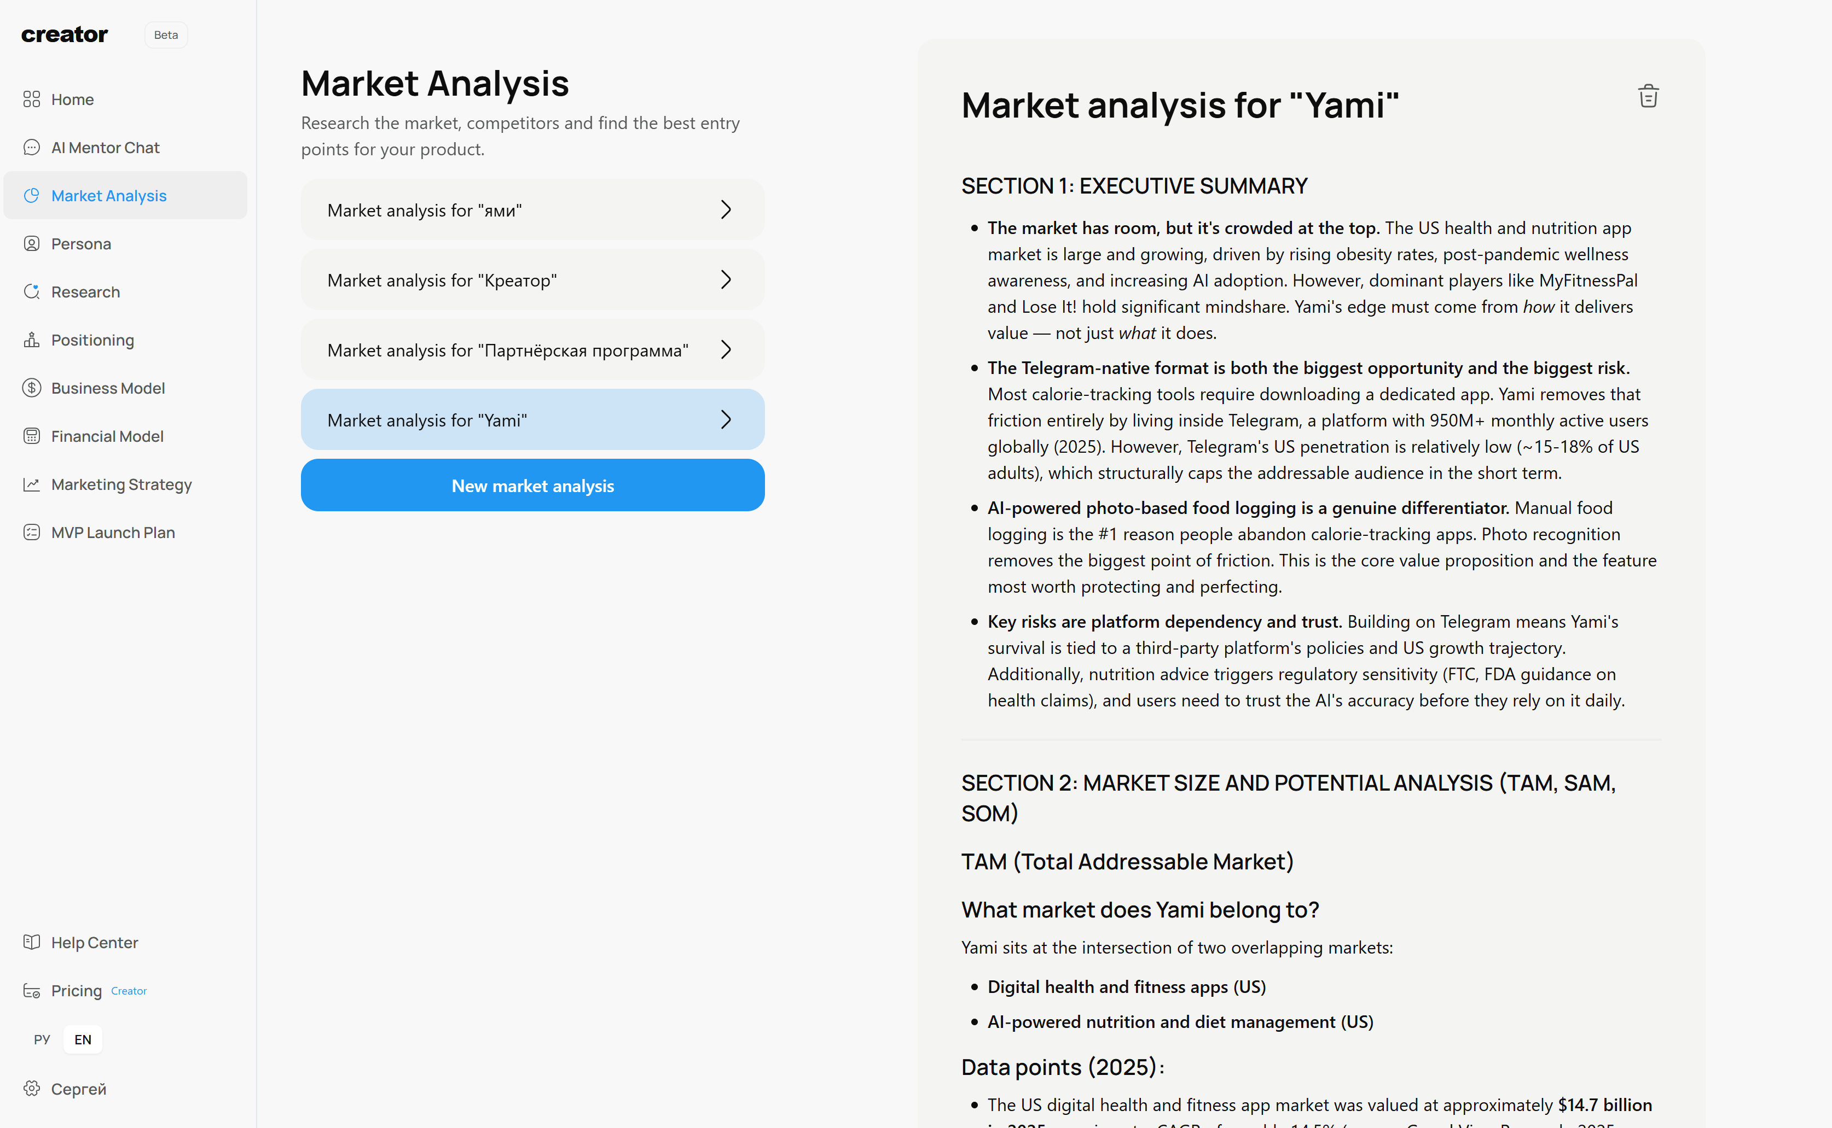This screenshot has height=1128, width=1832.
Task: Keep EN language selected
Action: point(82,1039)
